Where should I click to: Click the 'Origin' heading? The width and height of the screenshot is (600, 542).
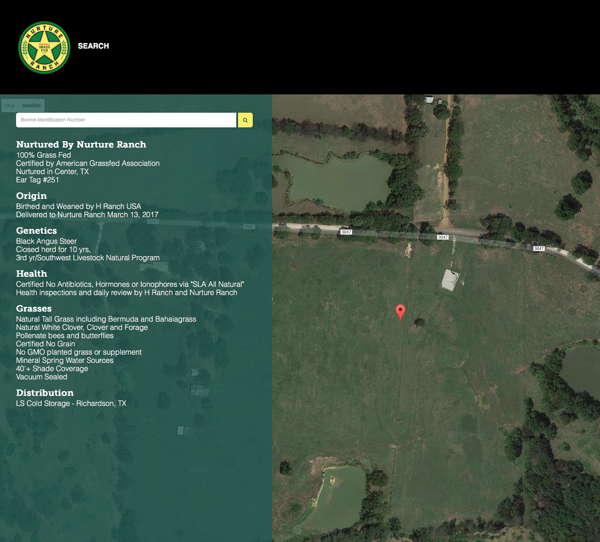[32, 196]
